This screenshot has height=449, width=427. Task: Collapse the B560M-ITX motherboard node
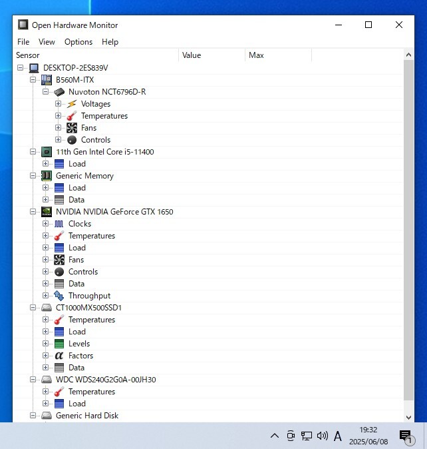[33, 80]
